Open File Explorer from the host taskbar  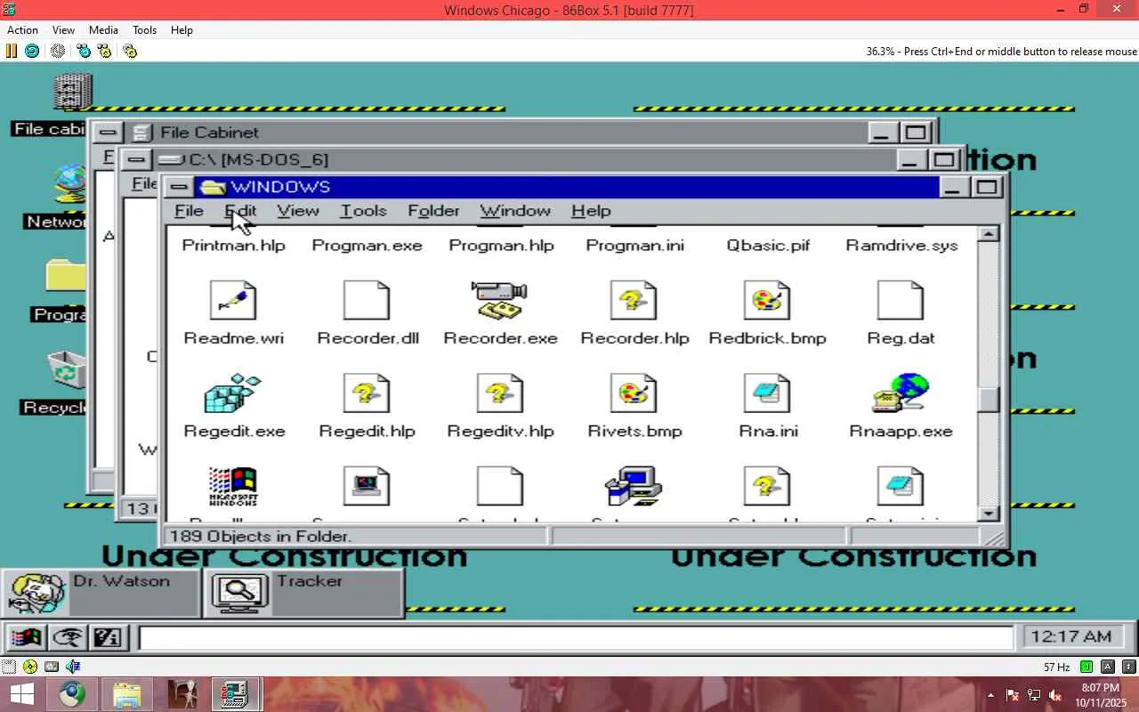tap(127, 693)
